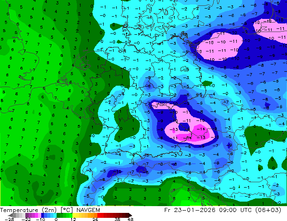This screenshot has height=221, width=287.
Task: Select the gray arrow end of legend
Action: pyautogui.click(x=10, y=215)
